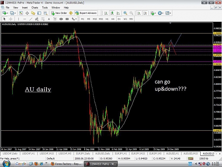Switch to USDCHF,Daily chart tab
Image resolution: width=222 pixels, height=167 pixels.
pos(10,153)
